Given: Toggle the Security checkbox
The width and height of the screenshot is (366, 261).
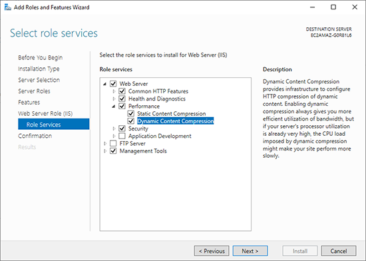Looking at the screenshot, I should 122,129.
